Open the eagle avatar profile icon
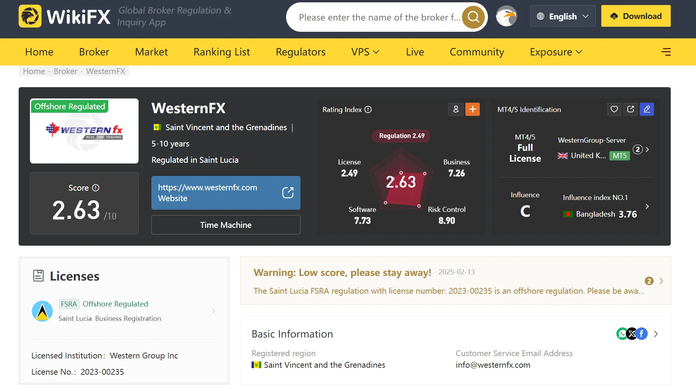This screenshot has height=391, width=696. coord(507,16)
